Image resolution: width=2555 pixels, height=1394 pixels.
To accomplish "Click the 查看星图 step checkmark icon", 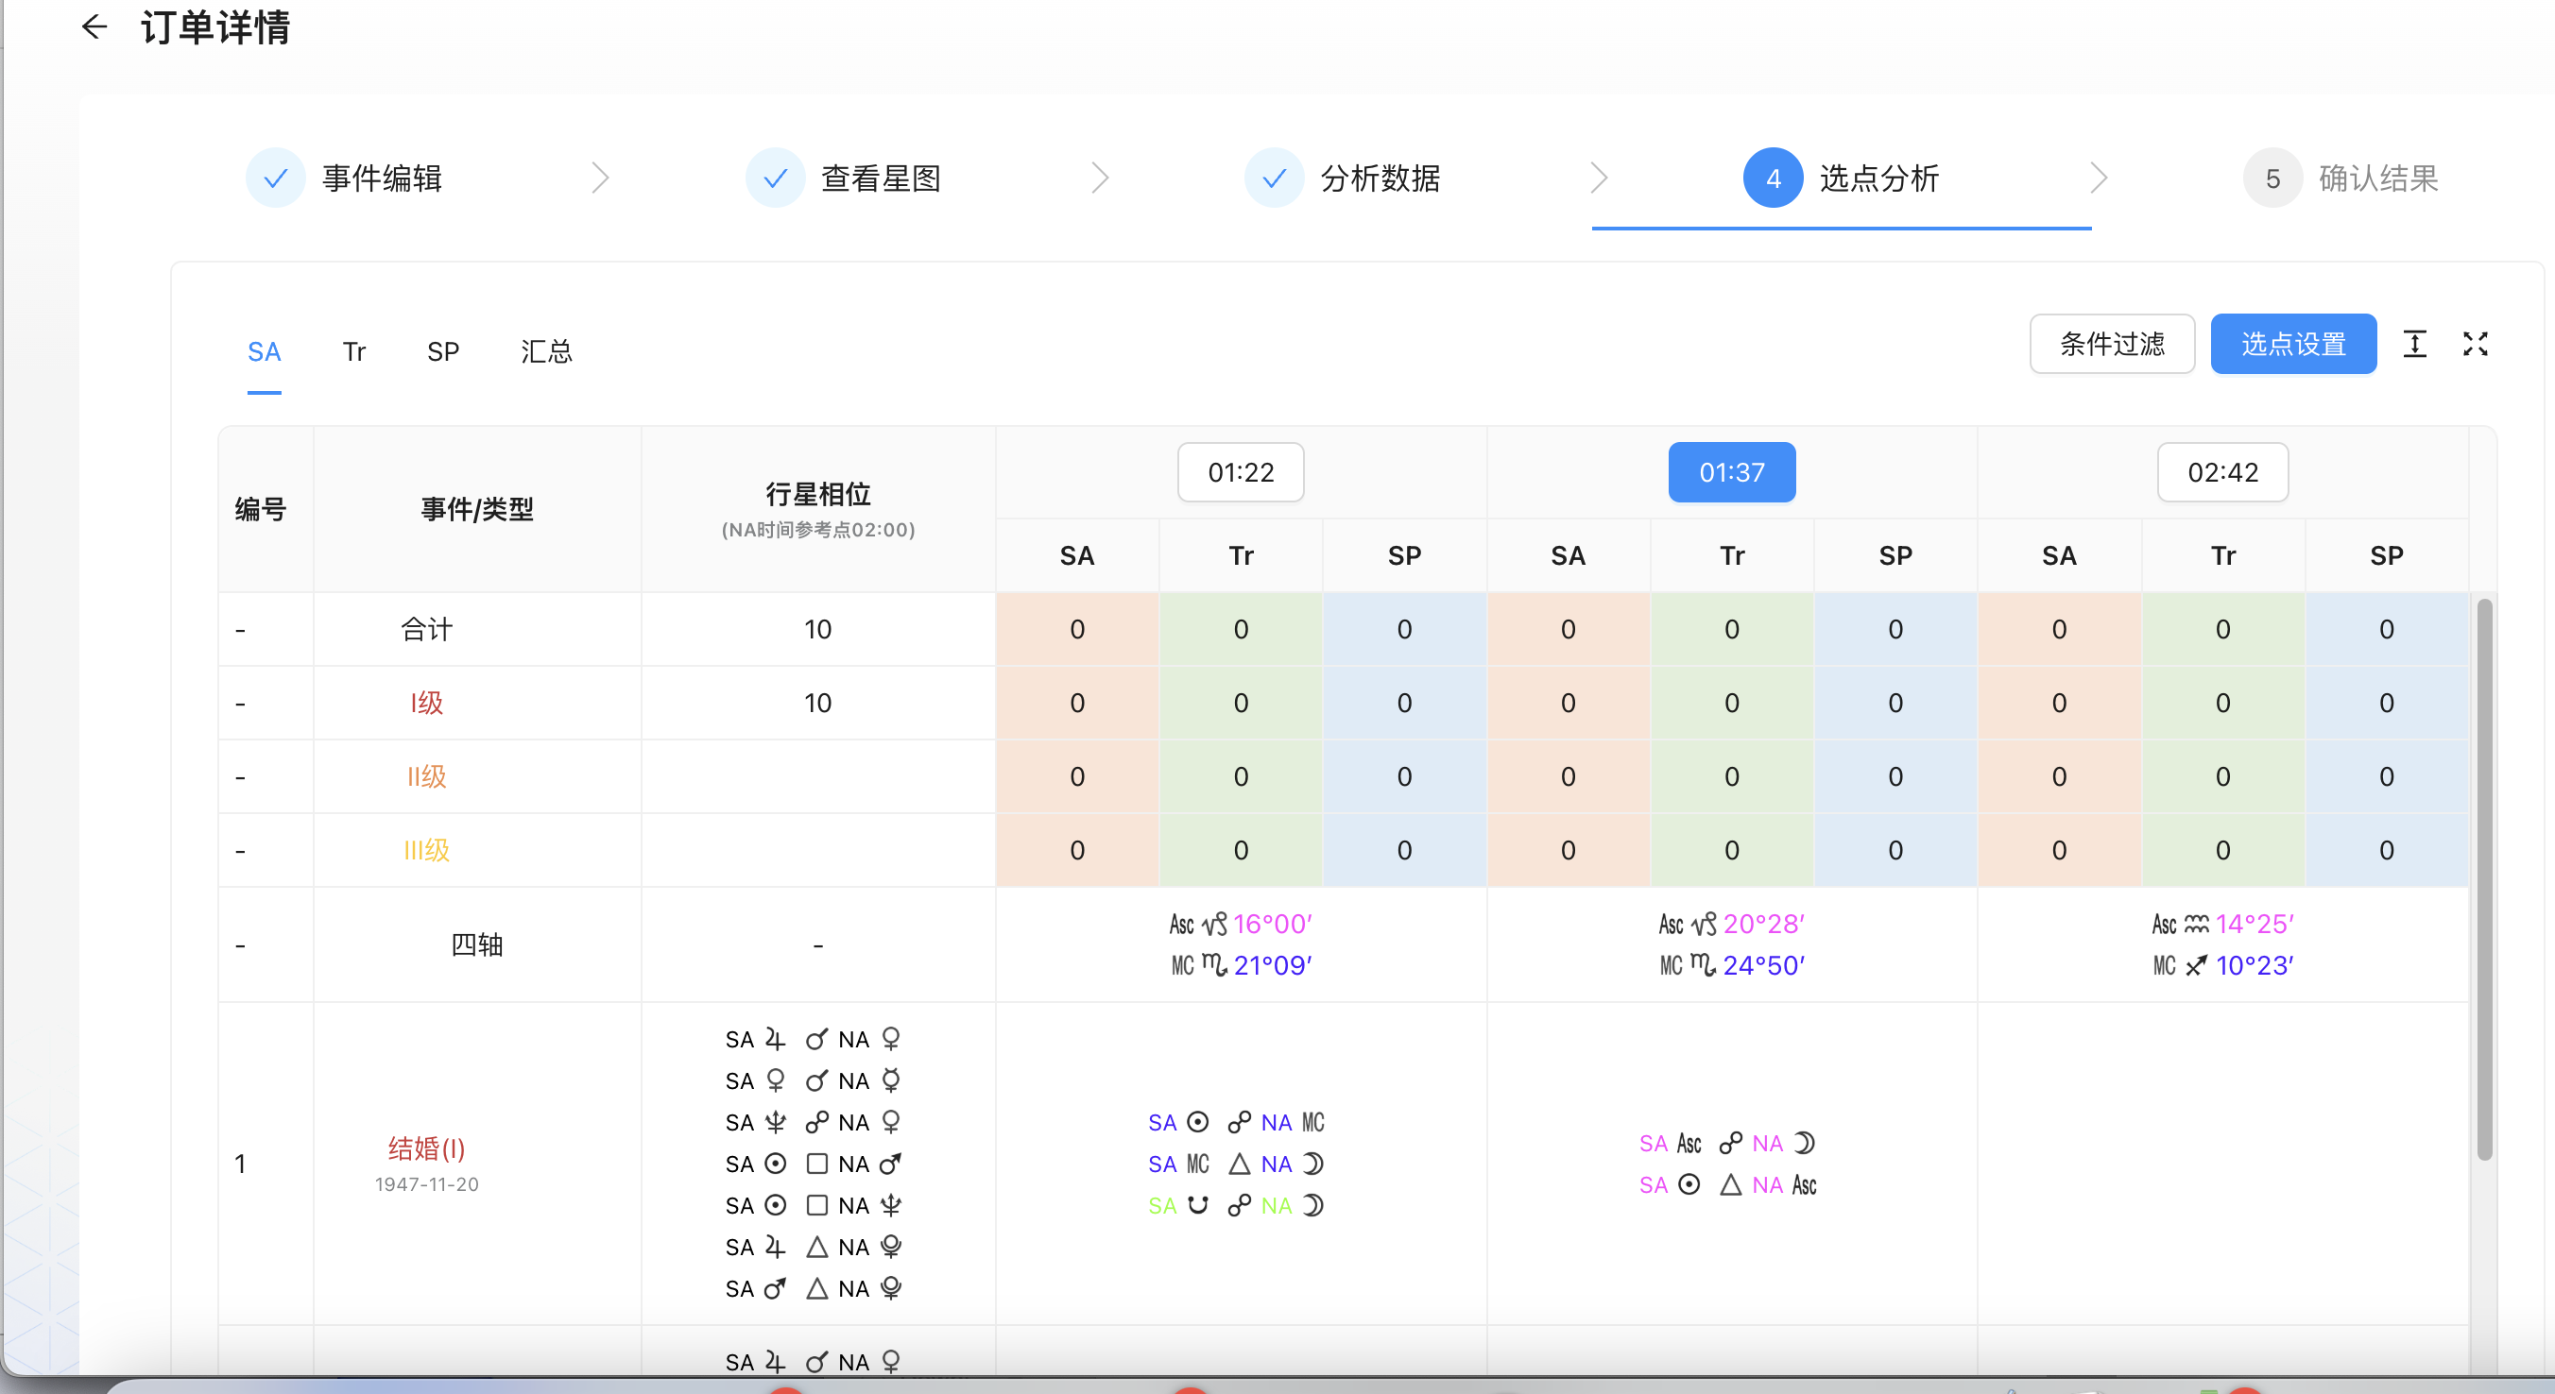I will pyautogui.click(x=776, y=178).
